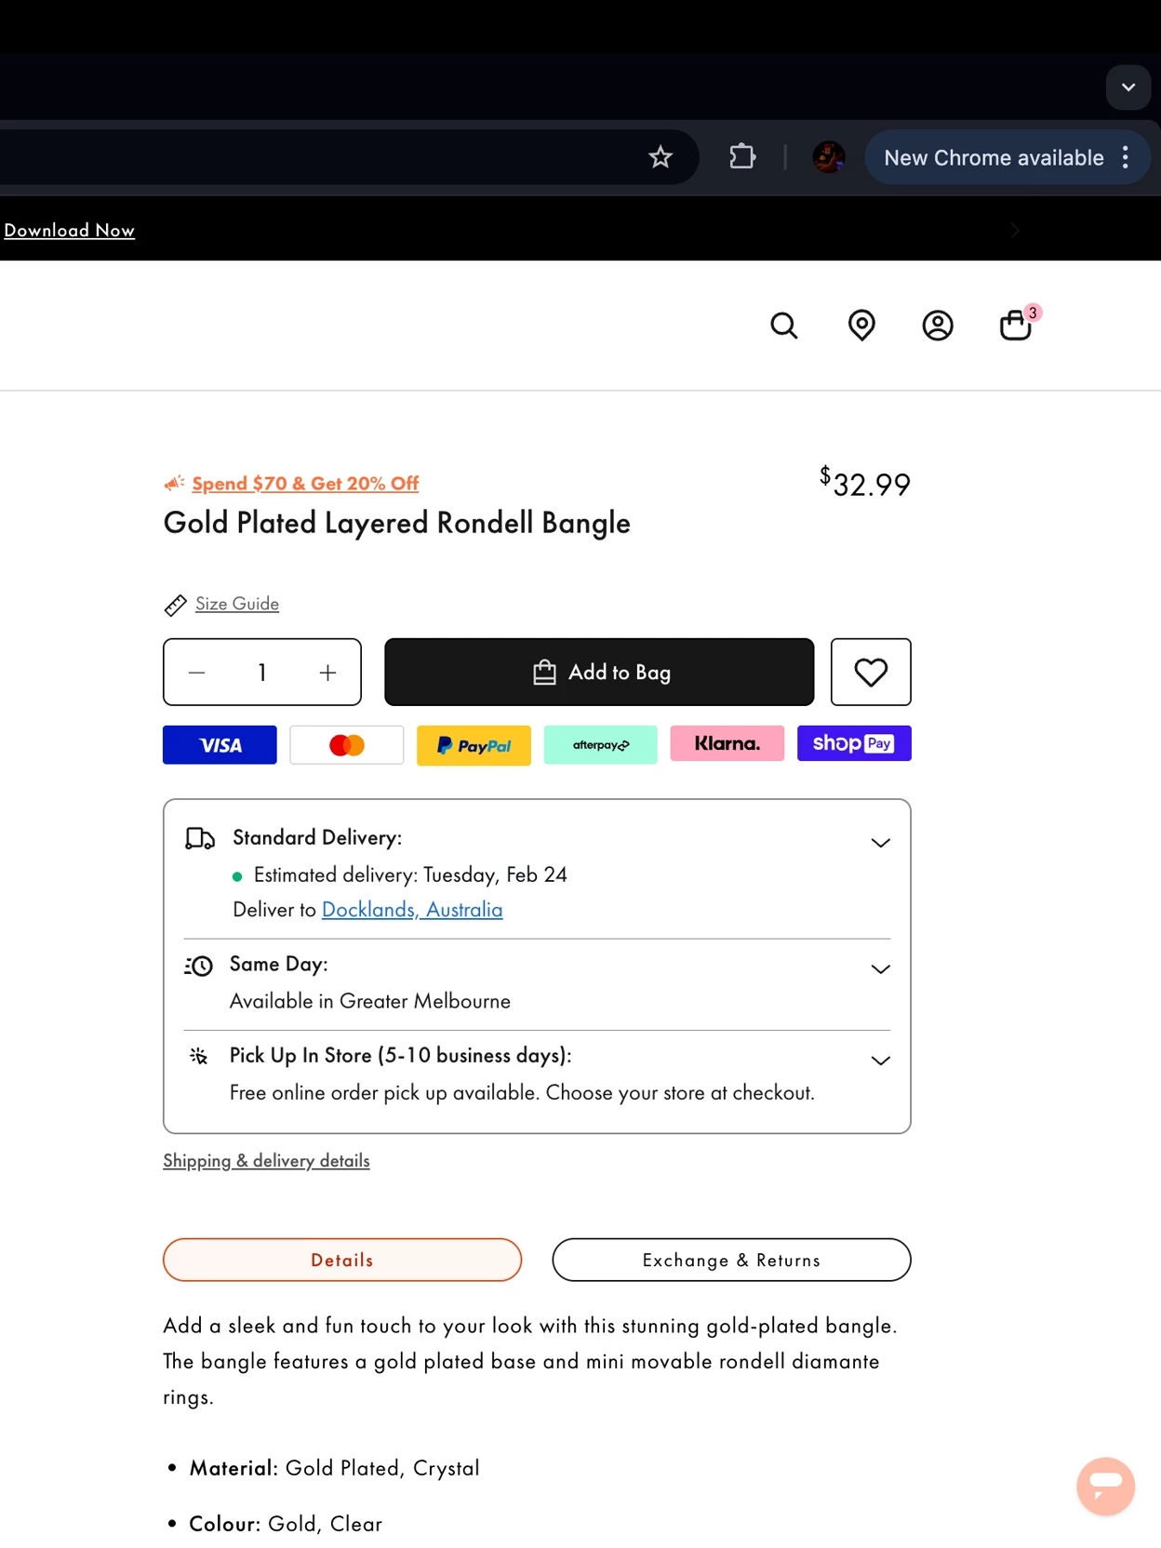The height and width of the screenshot is (1548, 1161).
Task: Expand the Standard Delivery section
Action: point(880,843)
